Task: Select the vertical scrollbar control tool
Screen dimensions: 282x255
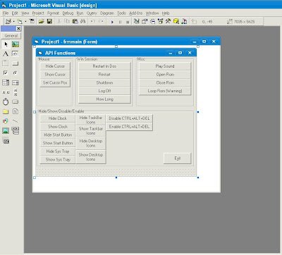Action: 16,92
